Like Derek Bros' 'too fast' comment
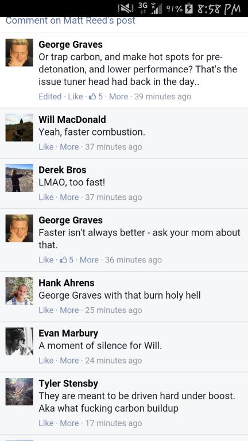 46,197
